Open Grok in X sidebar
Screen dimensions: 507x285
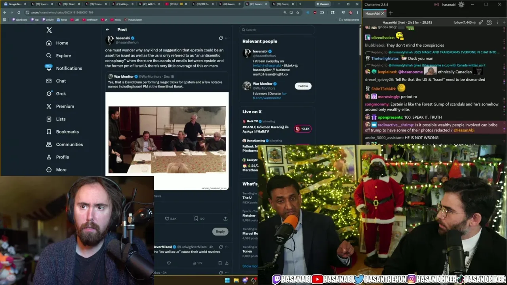pyautogui.click(x=56, y=93)
